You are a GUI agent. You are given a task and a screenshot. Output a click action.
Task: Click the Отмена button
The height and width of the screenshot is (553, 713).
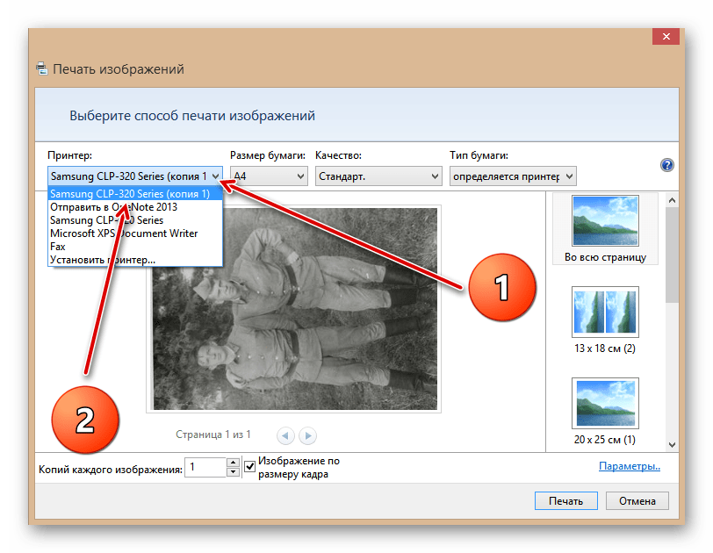pyautogui.click(x=637, y=501)
